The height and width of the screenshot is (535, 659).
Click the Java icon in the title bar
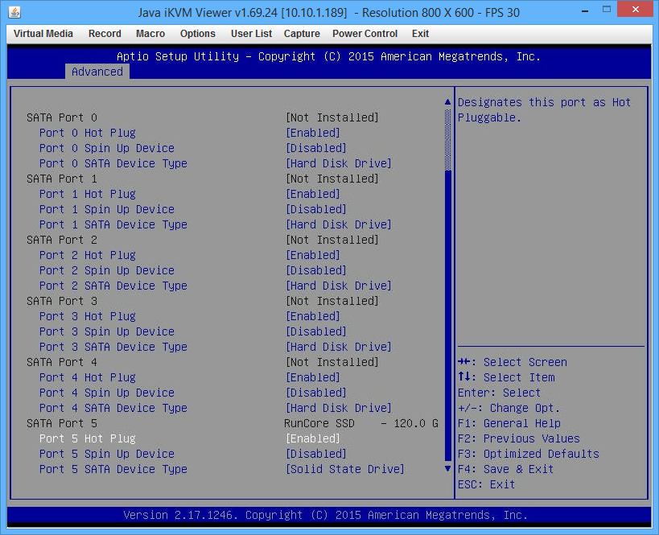pyautogui.click(x=14, y=12)
